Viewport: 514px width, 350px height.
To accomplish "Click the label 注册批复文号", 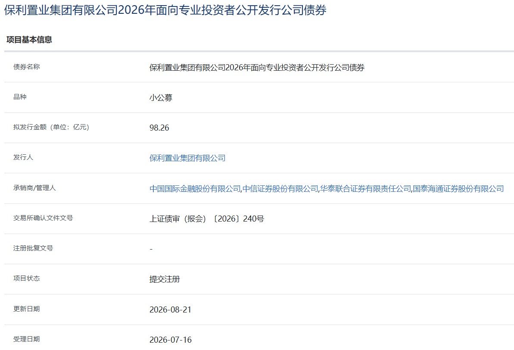I will pos(33,248).
